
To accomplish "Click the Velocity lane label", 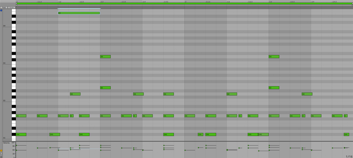I will (6, 143).
